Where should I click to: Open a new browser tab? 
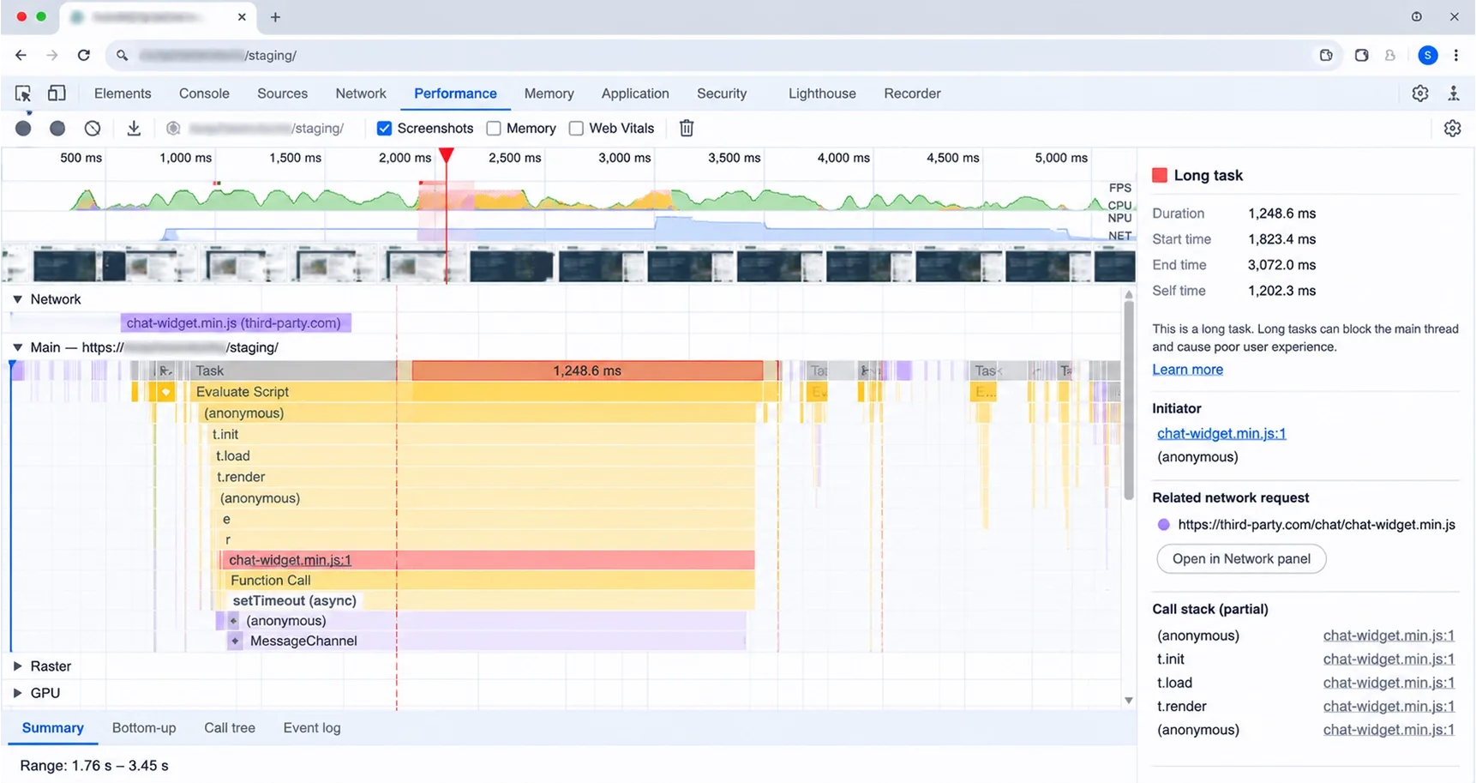click(x=275, y=16)
